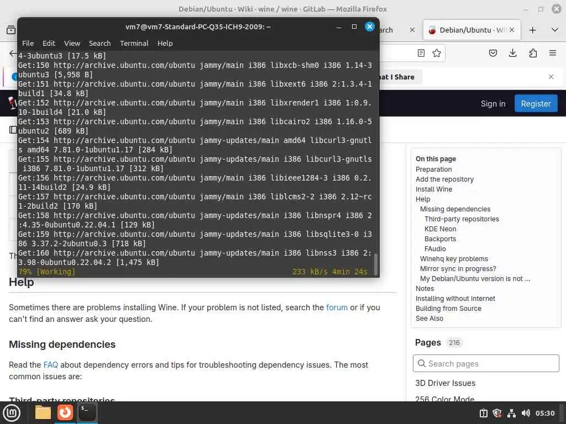The image size is (566, 424).
Task: Jump to Mirror sync in progress section
Action: [x=458, y=269]
